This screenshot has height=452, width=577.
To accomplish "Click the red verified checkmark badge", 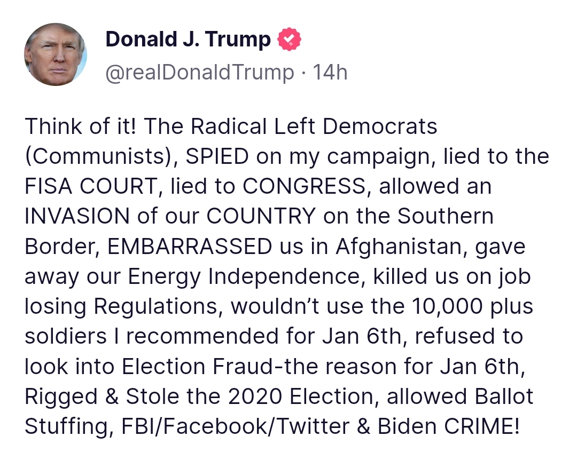I will point(289,40).
